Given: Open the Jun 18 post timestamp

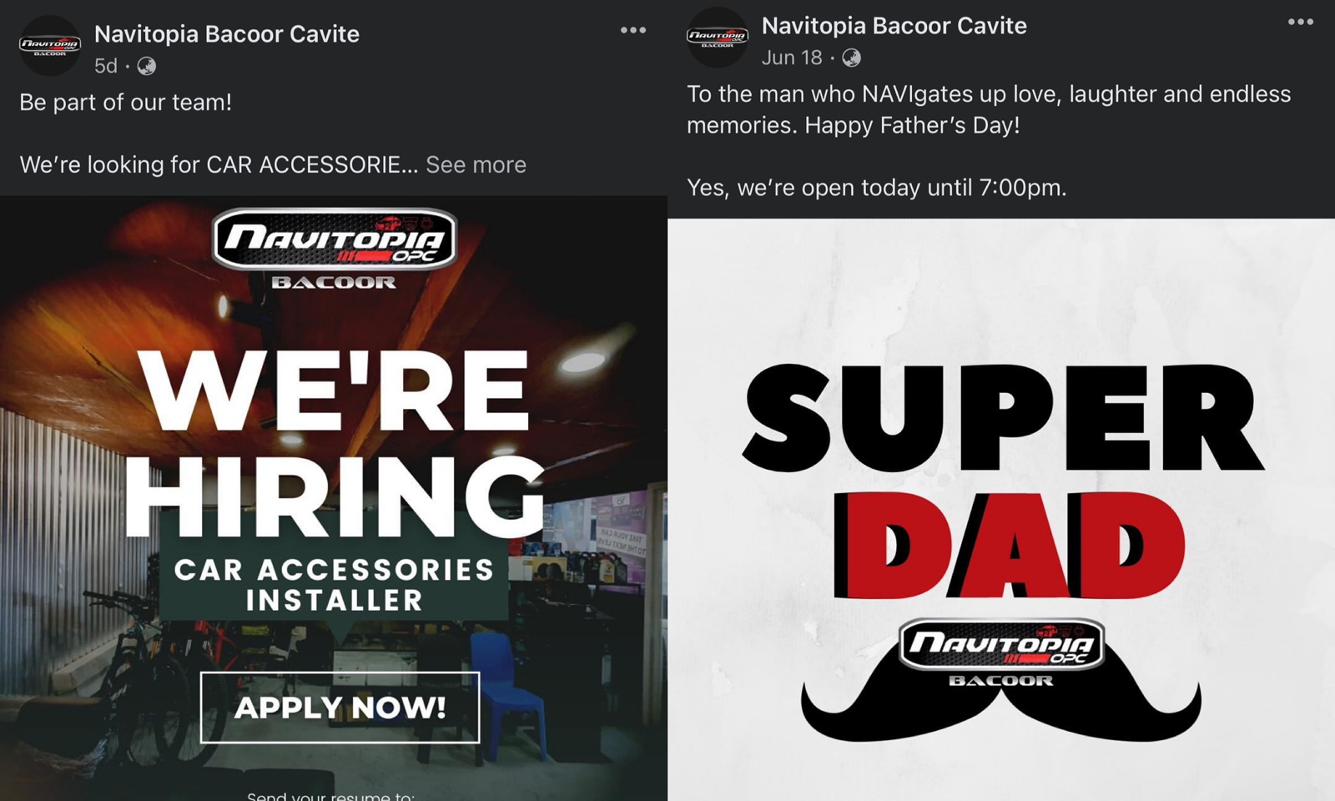Looking at the screenshot, I should pos(792,58).
